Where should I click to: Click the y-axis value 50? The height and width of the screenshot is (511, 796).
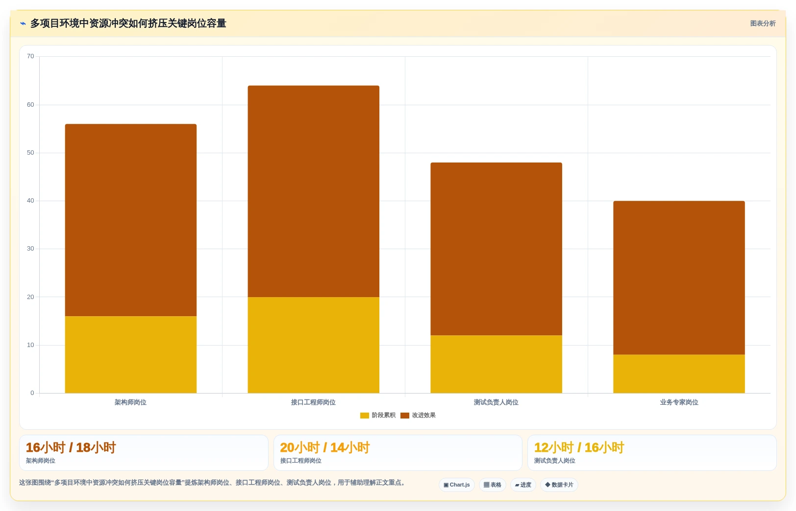30,153
